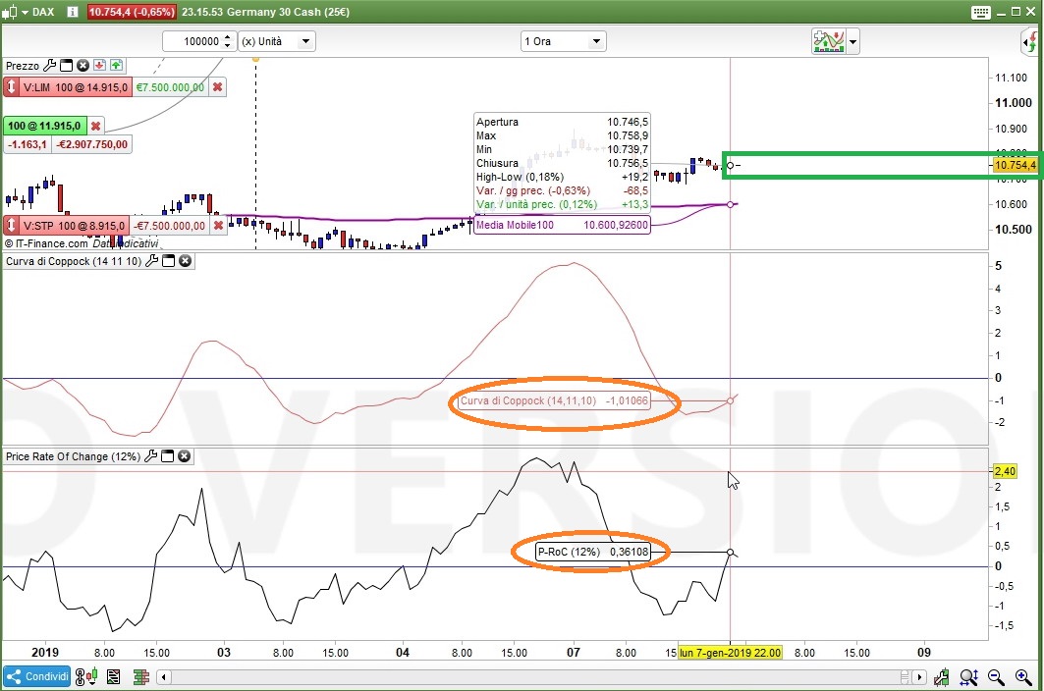Click the red 10.754,4 (-0,65%) price badge
1044x691 pixels.
(132, 12)
